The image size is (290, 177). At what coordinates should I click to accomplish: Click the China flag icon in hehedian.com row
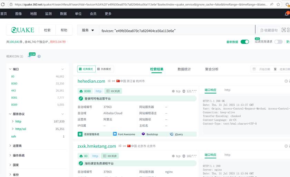coord(118,81)
